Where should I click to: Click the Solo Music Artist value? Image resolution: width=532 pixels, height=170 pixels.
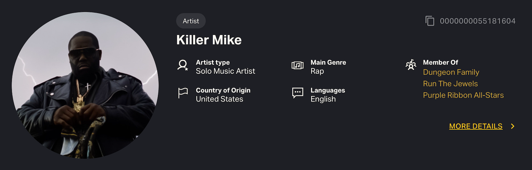pos(225,71)
